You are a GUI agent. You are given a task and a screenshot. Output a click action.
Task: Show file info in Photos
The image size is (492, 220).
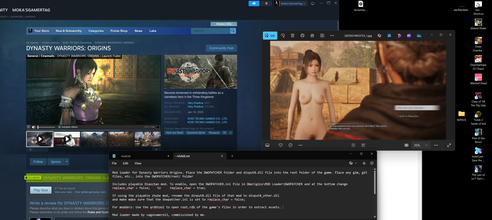point(290,145)
